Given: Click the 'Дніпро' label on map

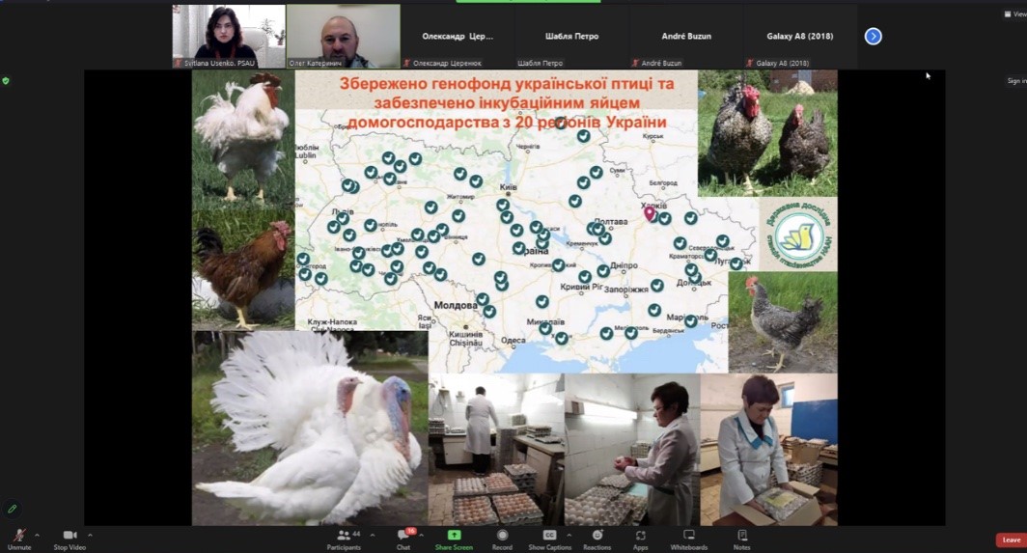Looking at the screenshot, I should point(624,265).
